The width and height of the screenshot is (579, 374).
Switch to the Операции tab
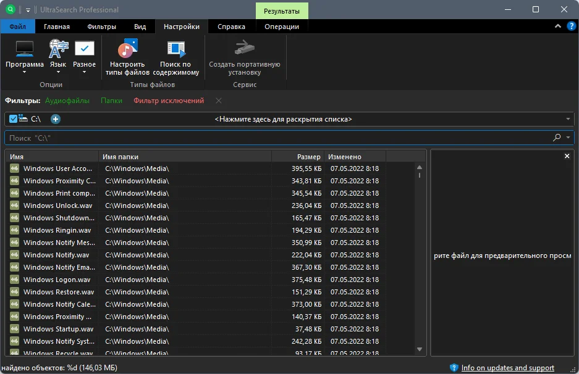[282, 27]
